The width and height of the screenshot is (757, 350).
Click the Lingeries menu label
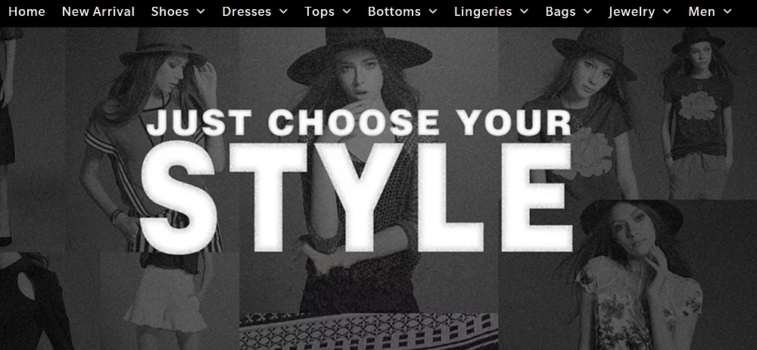483,11
